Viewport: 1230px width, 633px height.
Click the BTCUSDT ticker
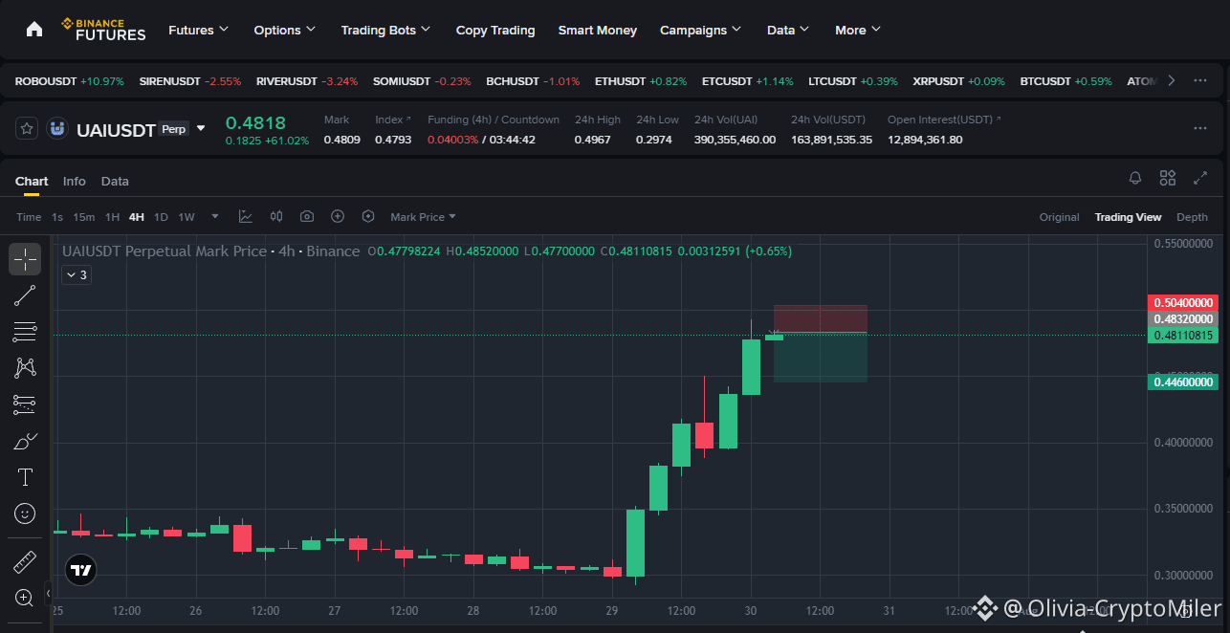click(x=1066, y=81)
